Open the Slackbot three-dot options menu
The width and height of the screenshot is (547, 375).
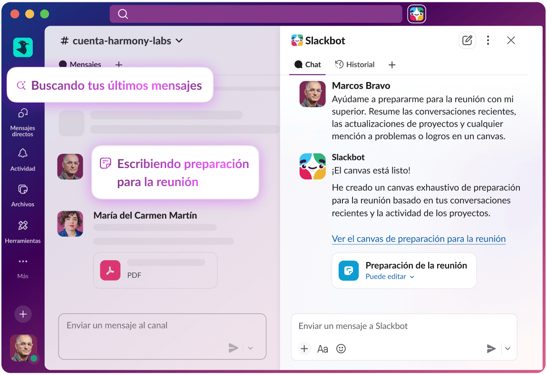(x=488, y=40)
